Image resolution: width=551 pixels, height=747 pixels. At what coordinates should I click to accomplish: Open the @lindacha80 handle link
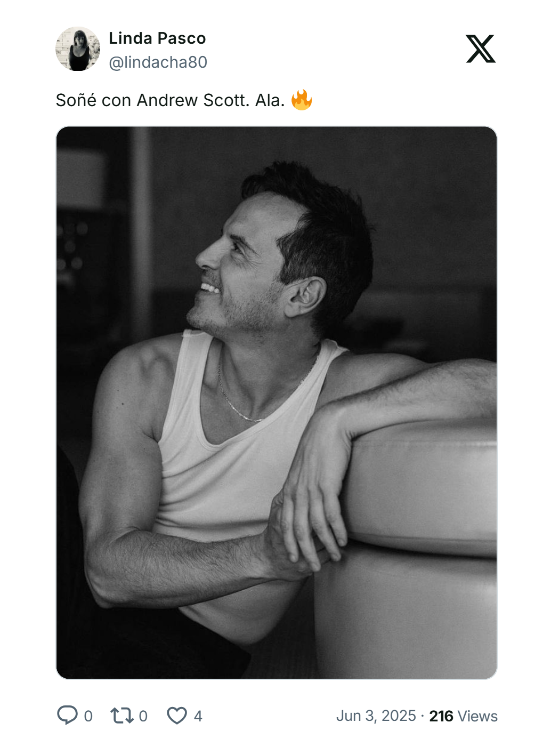158,62
